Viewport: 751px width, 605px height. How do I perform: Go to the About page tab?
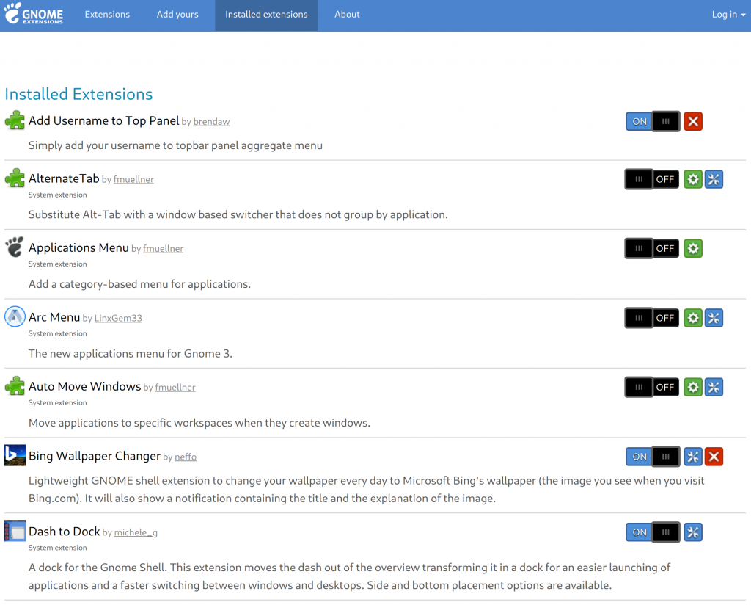click(x=347, y=15)
